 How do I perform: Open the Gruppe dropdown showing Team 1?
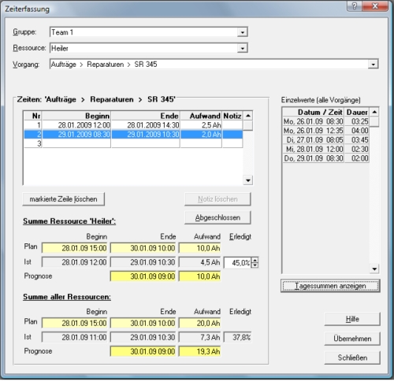coord(242,32)
